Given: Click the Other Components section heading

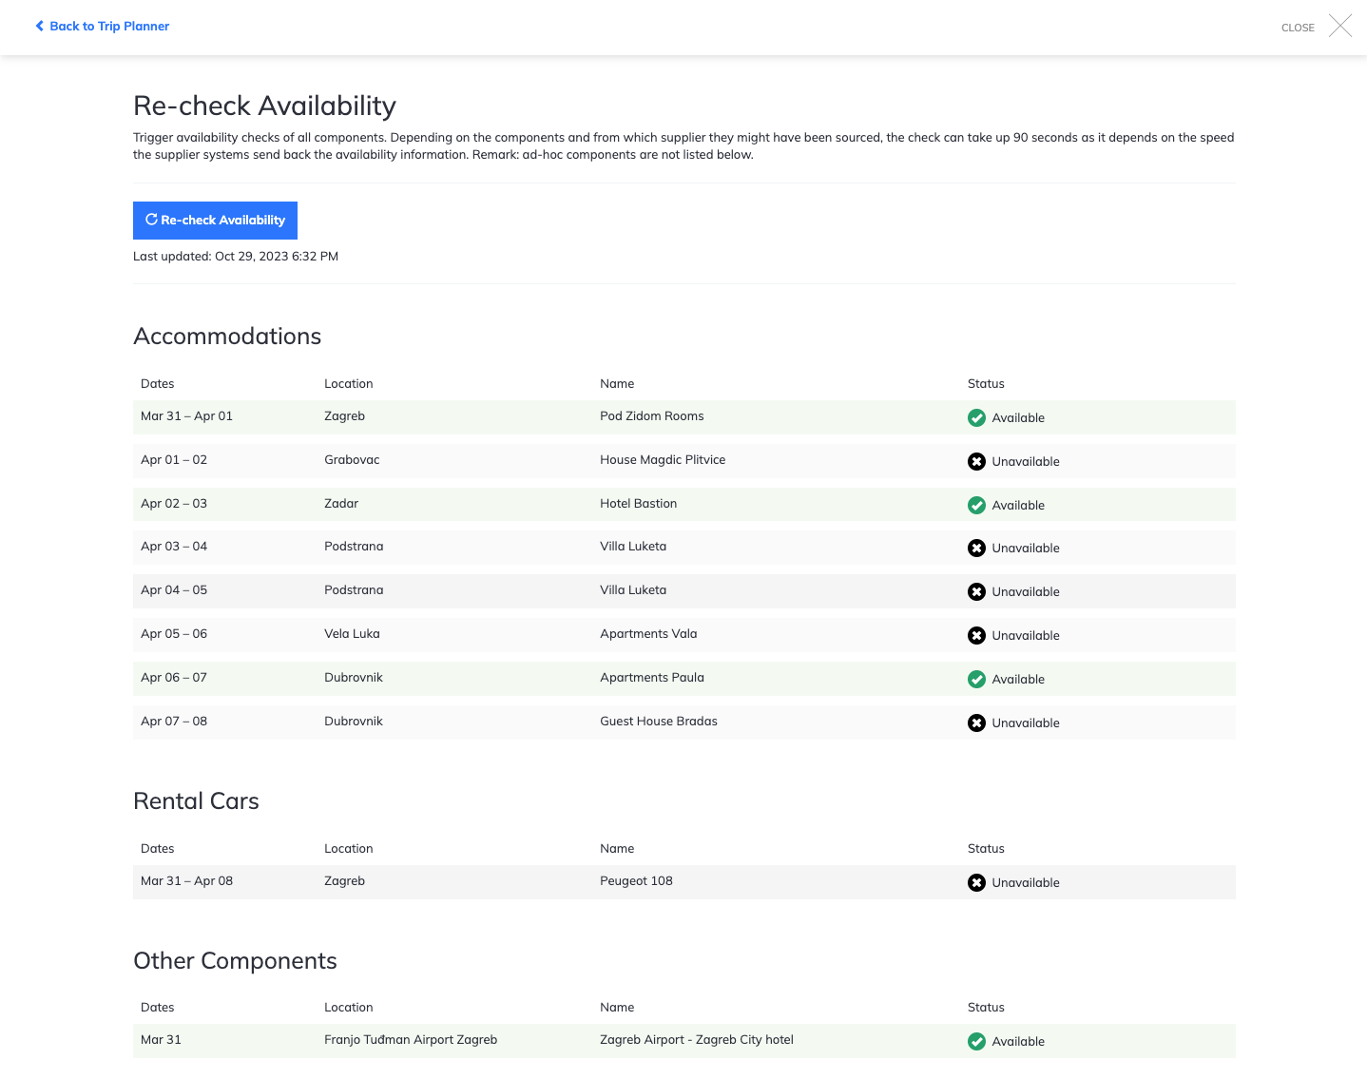Looking at the screenshot, I should click(235, 961).
